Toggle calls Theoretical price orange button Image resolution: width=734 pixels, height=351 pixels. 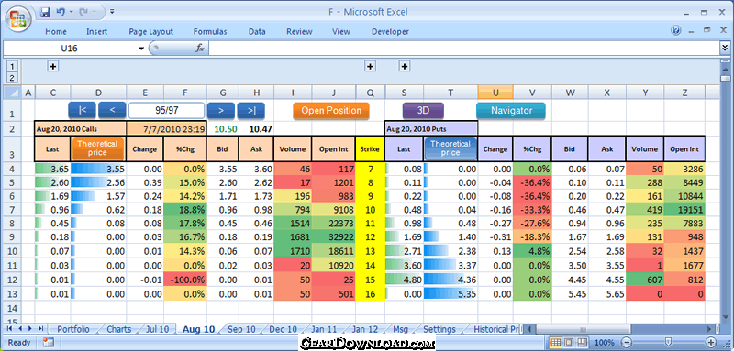tap(98, 148)
